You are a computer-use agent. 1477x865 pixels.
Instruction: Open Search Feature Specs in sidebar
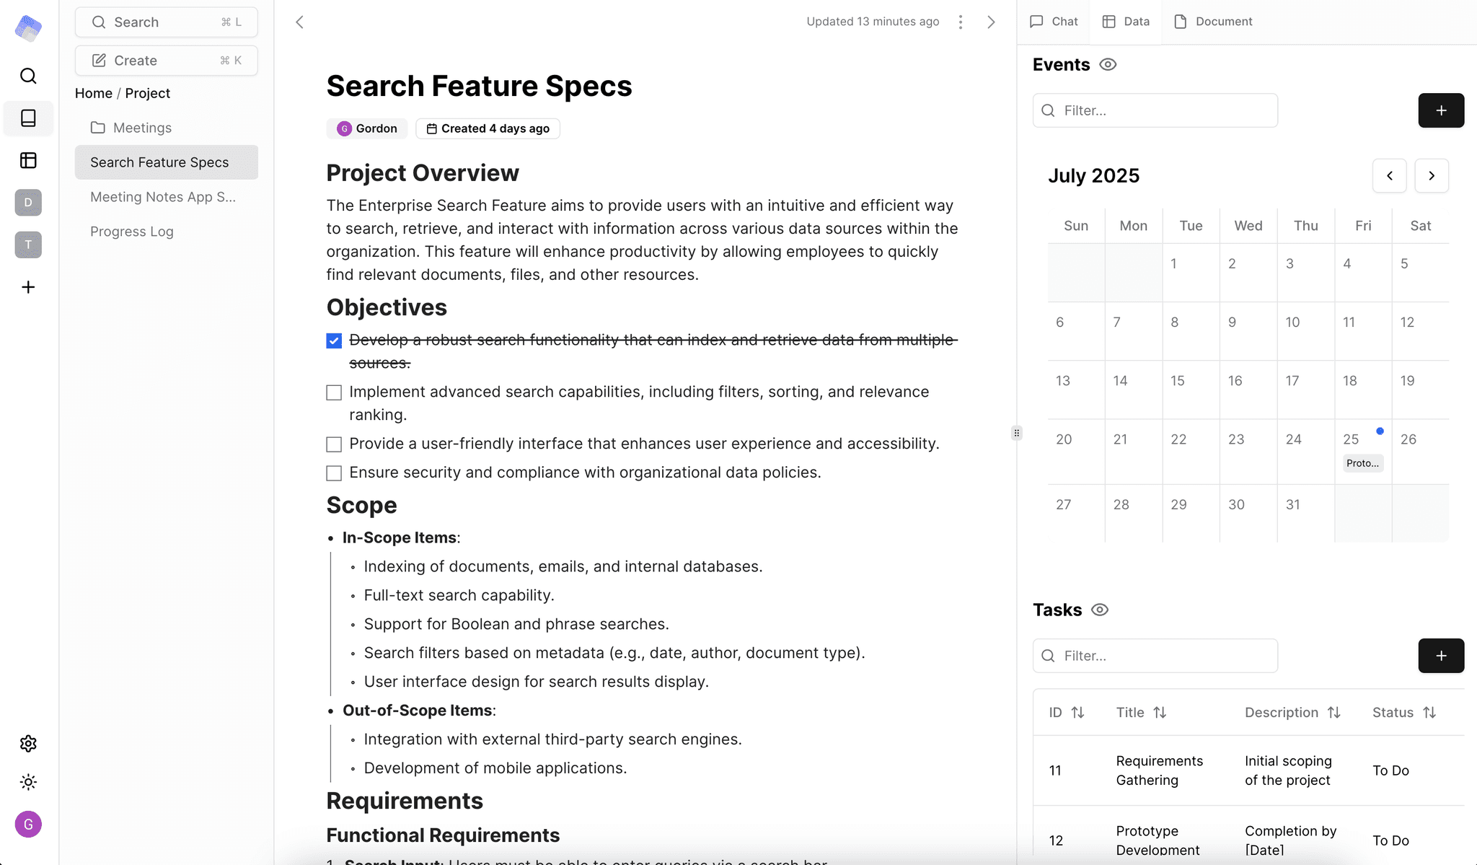click(x=166, y=162)
